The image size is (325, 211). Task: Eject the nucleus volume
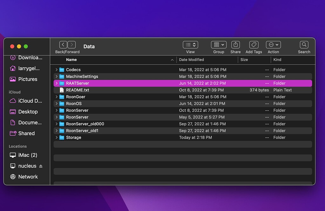pos(41,166)
